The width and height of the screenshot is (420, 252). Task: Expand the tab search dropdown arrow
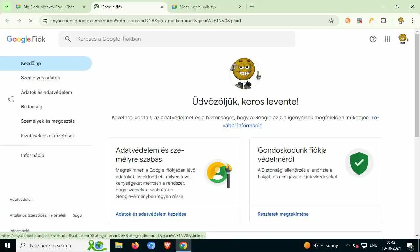pos(6,7)
